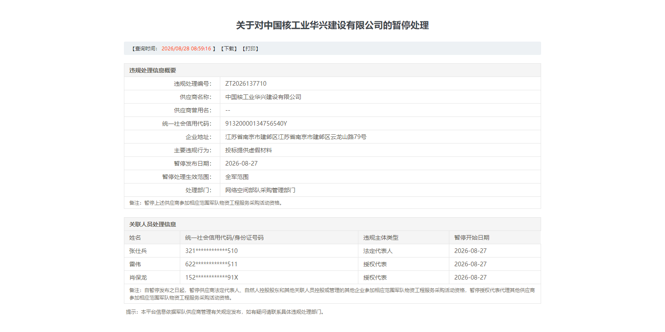Click 授权代表 in 雷伟 row
665x332 pixels.
click(375, 264)
